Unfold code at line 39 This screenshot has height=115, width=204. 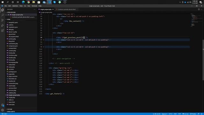point(44,40)
